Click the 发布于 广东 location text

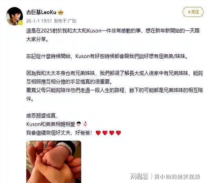pos(65,21)
